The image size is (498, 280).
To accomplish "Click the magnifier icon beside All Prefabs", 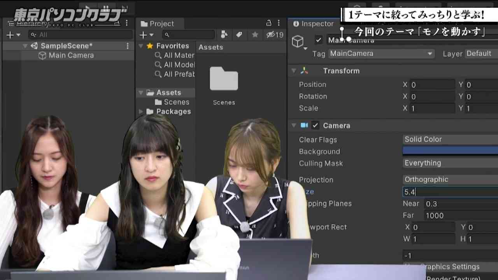I will (x=158, y=74).
